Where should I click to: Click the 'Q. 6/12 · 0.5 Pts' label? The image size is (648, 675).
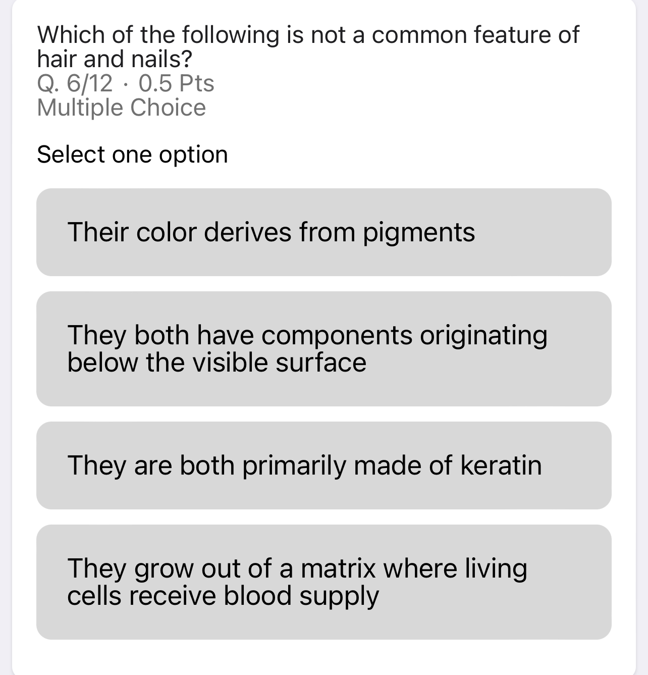point(125,84)
